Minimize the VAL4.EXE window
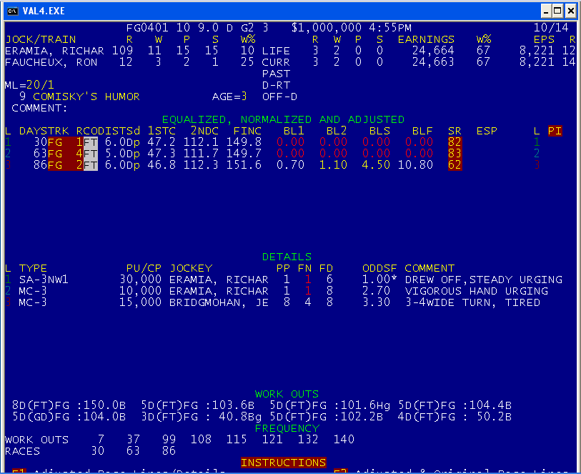The width and height of the screenshot is (581, 474). 545,11
